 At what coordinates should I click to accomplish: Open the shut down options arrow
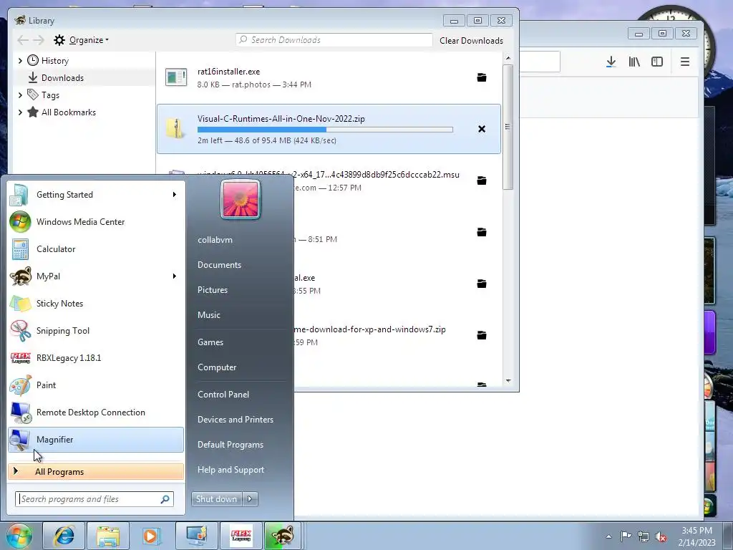(x=250, y=499)
